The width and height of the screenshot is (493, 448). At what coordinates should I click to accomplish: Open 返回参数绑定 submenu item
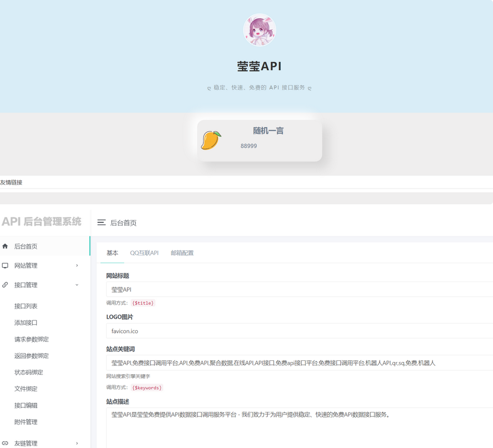(32, 356)
